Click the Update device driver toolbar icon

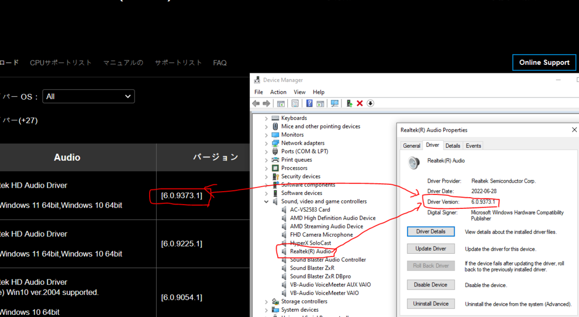(x=350, y=103)
